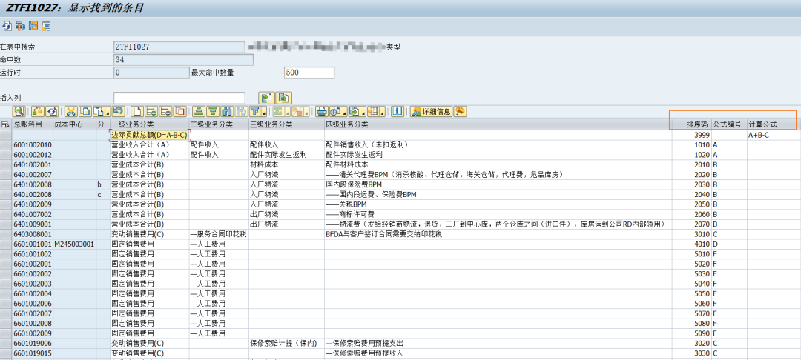Click the 排序码 column header
Viewport: 801px width, 360px height.
coord(690,124)
